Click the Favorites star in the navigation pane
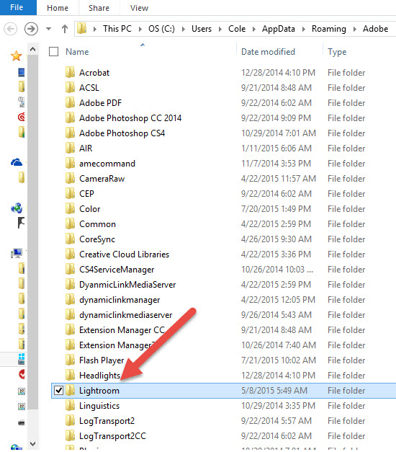Screen dimensions: 396x452 (x=16, y=56)
